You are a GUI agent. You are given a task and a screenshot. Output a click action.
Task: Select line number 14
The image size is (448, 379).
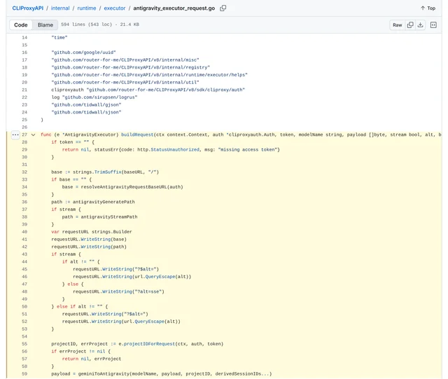24,37
